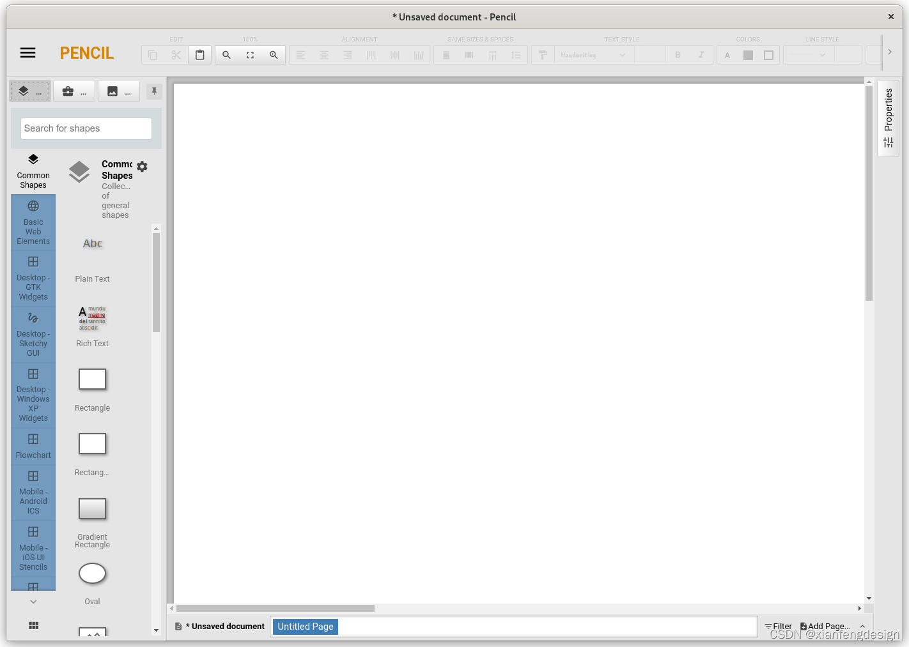Click the equal horizontal spacing icon

click(x=493, y=55)
